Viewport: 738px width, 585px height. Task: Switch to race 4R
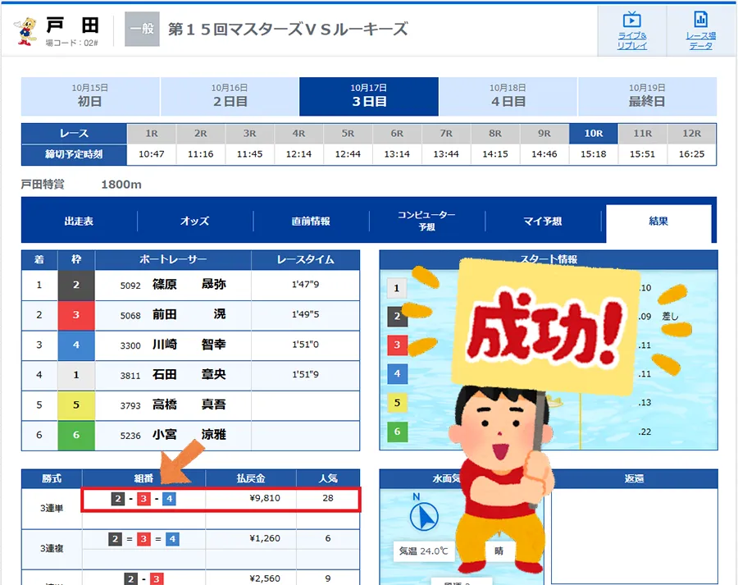[x=298, y=134]
